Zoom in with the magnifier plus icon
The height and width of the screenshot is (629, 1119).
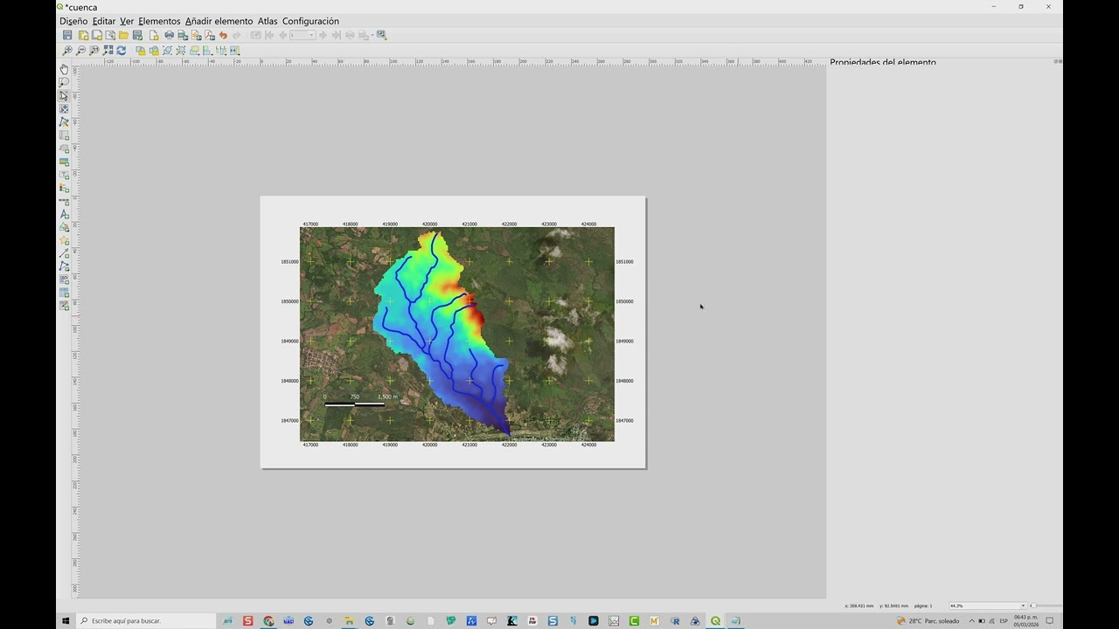[x=67, y=51]
